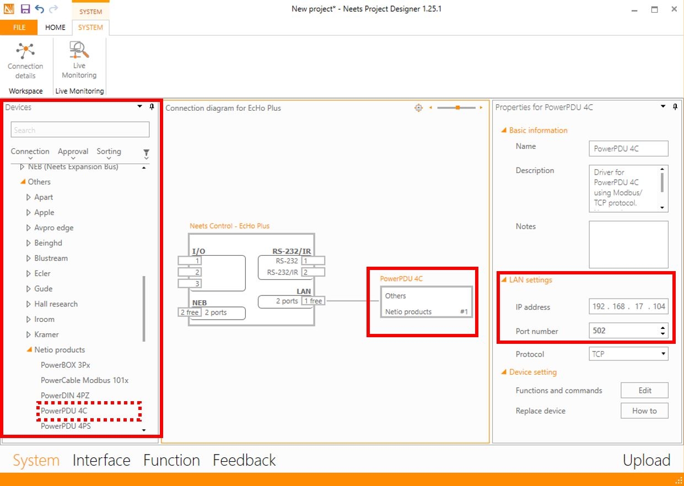684x486 pixels.
Task: Expand the Blustream device group
Action: click(x=29, y=258)
